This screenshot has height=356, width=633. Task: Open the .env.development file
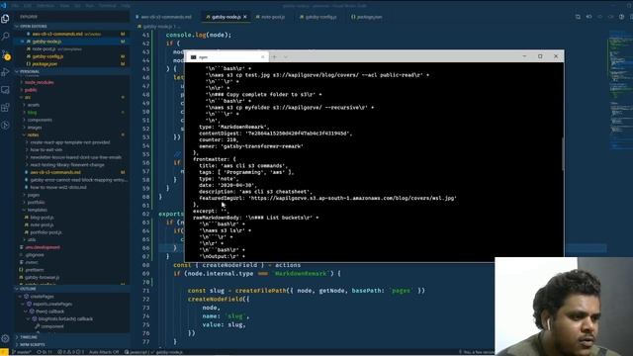pos(43,247)
